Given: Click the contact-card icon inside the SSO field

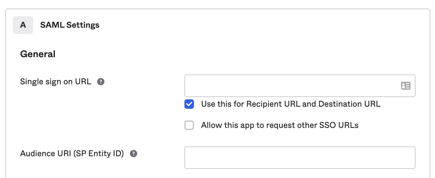Looking at the screenshot, I should tap(406, 86).
